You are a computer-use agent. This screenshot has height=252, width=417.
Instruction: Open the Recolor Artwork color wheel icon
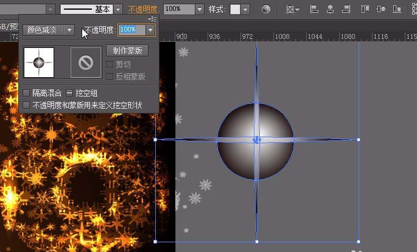(265, 9)
